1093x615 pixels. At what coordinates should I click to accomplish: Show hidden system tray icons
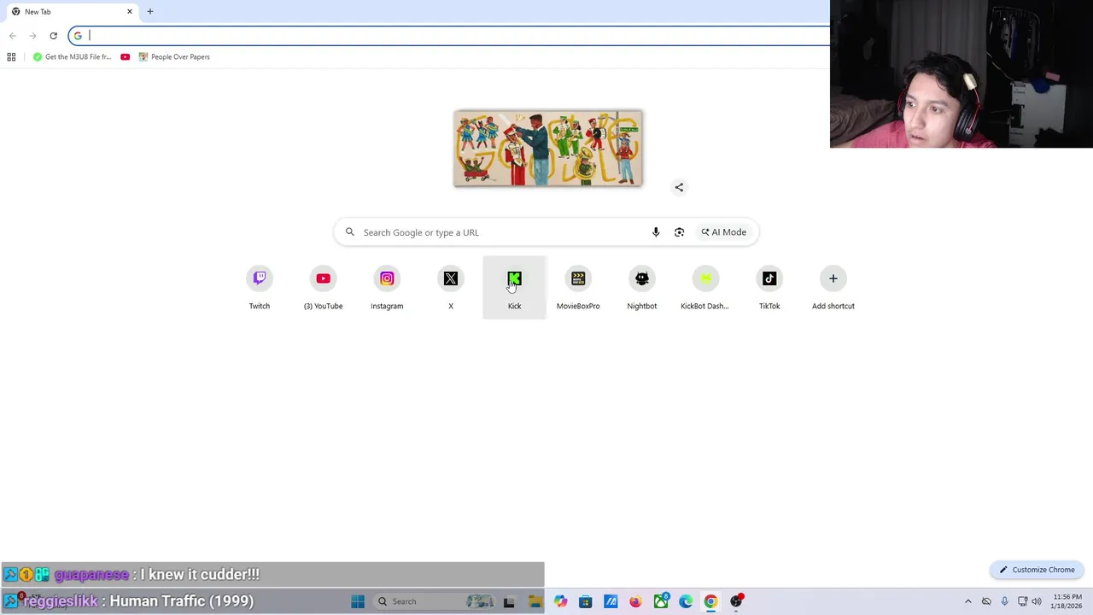pos(968,601)
